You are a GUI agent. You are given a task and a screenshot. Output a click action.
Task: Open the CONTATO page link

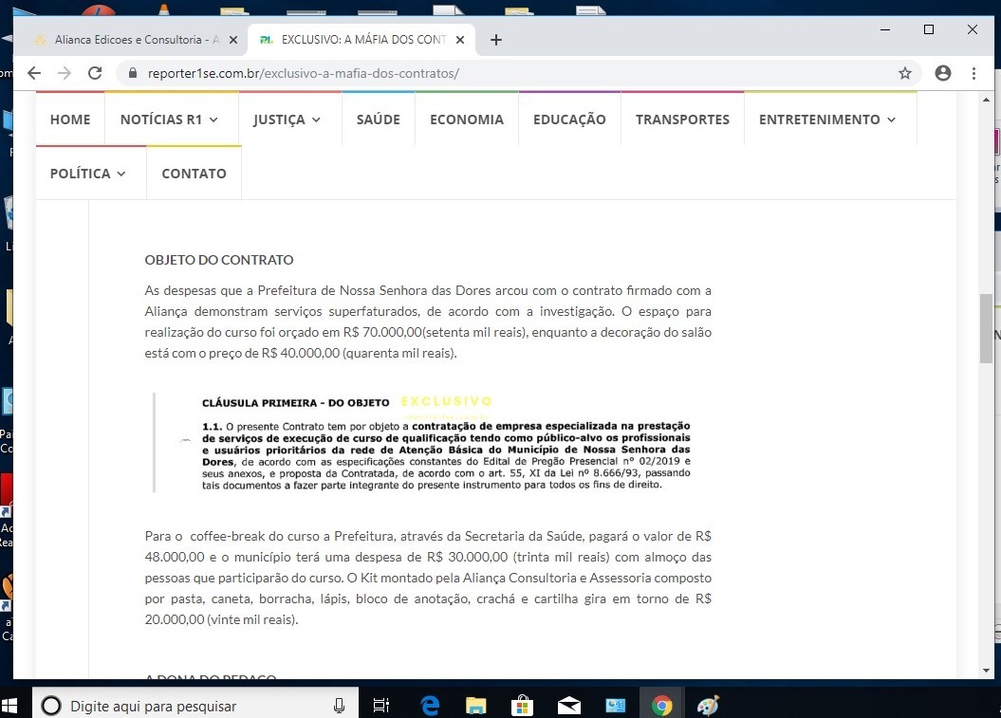tap(194, 174)
